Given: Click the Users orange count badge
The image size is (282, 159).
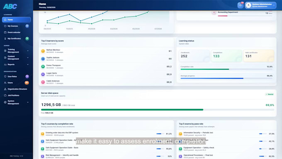Looking at the screenshot, I should [27, 83].
